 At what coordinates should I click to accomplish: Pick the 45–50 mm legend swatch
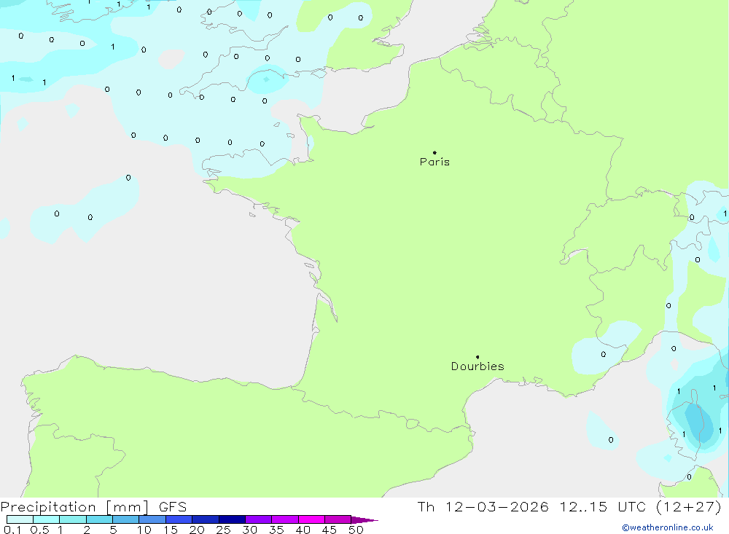(x=338, y=519)
